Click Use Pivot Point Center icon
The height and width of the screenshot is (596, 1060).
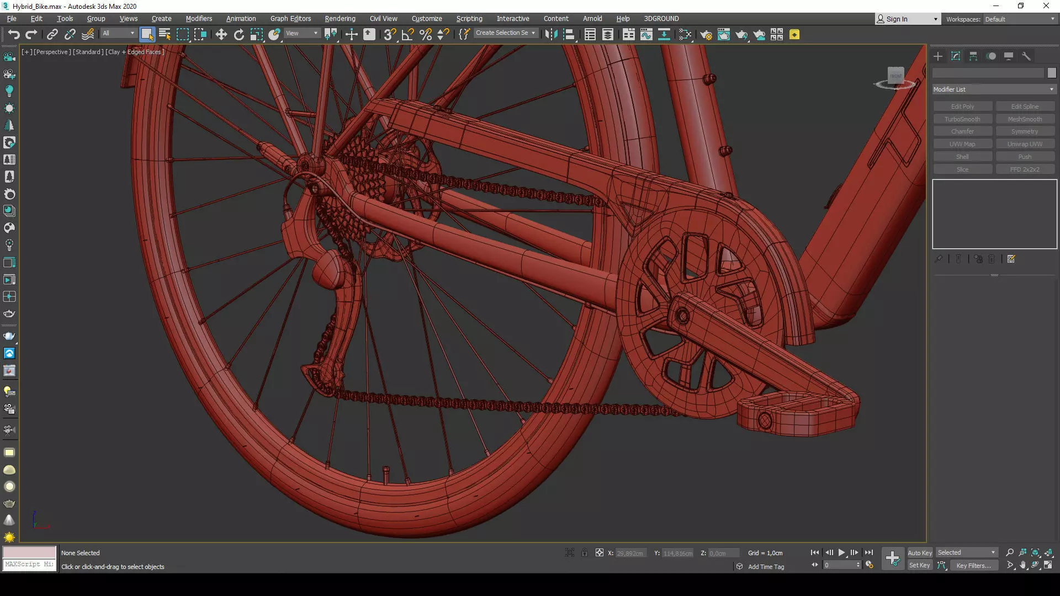pos(331,35)
